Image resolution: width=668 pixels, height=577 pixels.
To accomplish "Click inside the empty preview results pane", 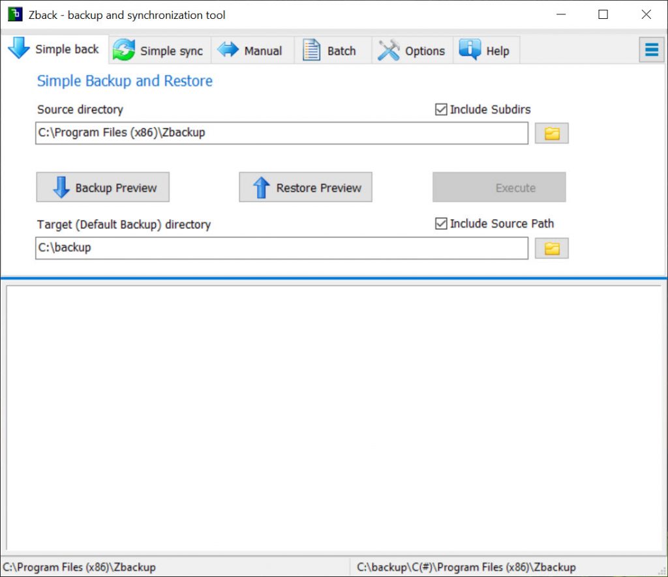I will click(333, 418).
